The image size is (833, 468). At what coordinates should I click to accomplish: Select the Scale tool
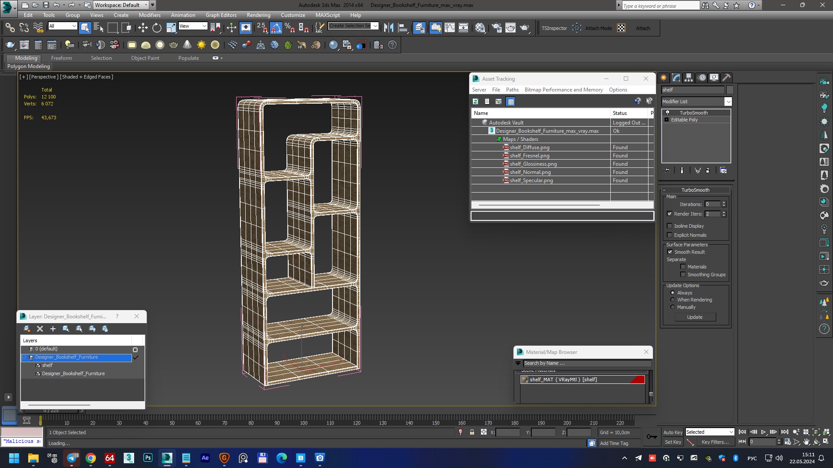[171, 28]
